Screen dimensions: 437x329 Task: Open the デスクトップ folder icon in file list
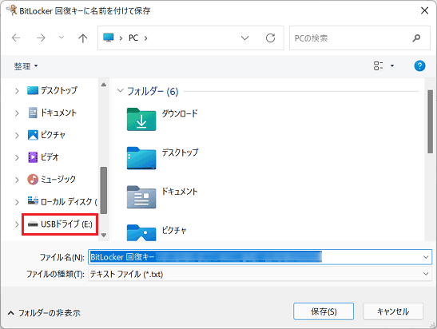(141, 158)
